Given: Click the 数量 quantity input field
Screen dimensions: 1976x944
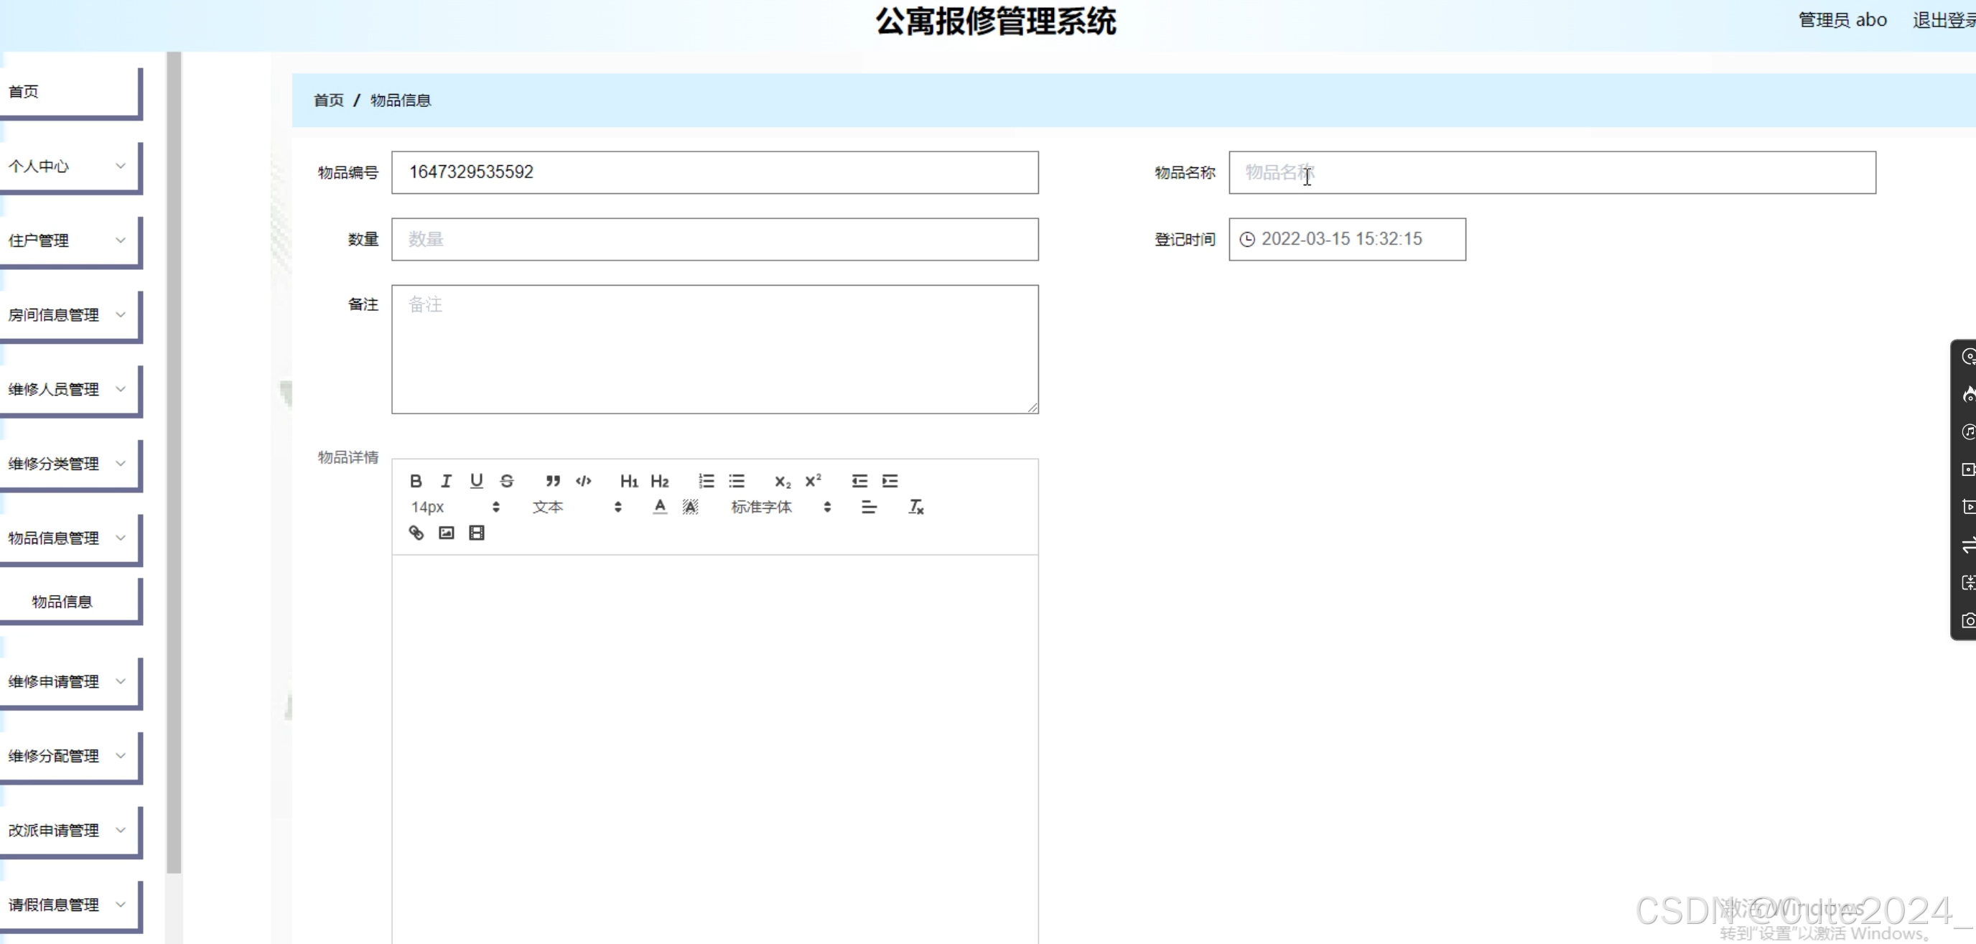Looking at the screenshot, I should click(714, 239).
